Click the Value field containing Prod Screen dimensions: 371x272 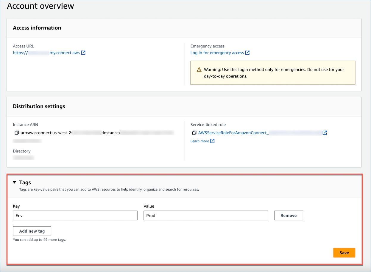(x=205, y=216)
